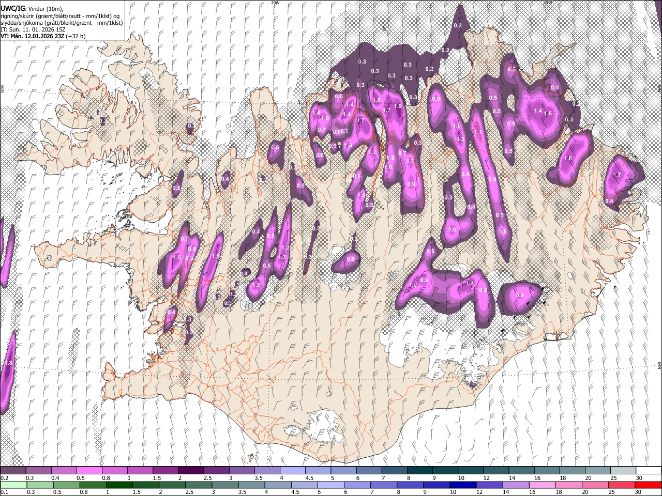Pick the deep blue swatch labeled 10, lower legend
The width and height of the screenshot is (662, 496).
click(x=462, y=485)
